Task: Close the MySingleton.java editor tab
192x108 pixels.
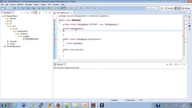Action: point(71,13)
